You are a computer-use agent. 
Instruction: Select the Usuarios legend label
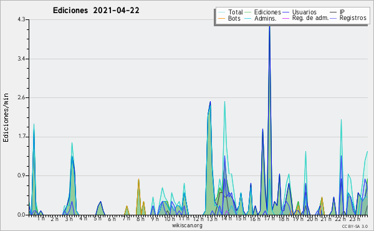[x=304, y=12]
